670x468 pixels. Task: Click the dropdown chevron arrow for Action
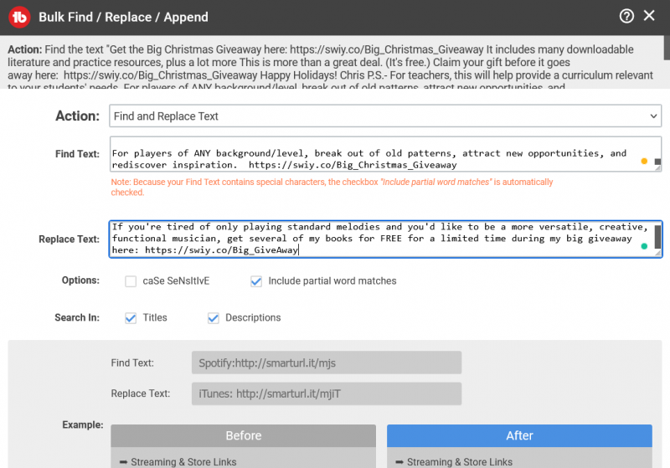653,116
